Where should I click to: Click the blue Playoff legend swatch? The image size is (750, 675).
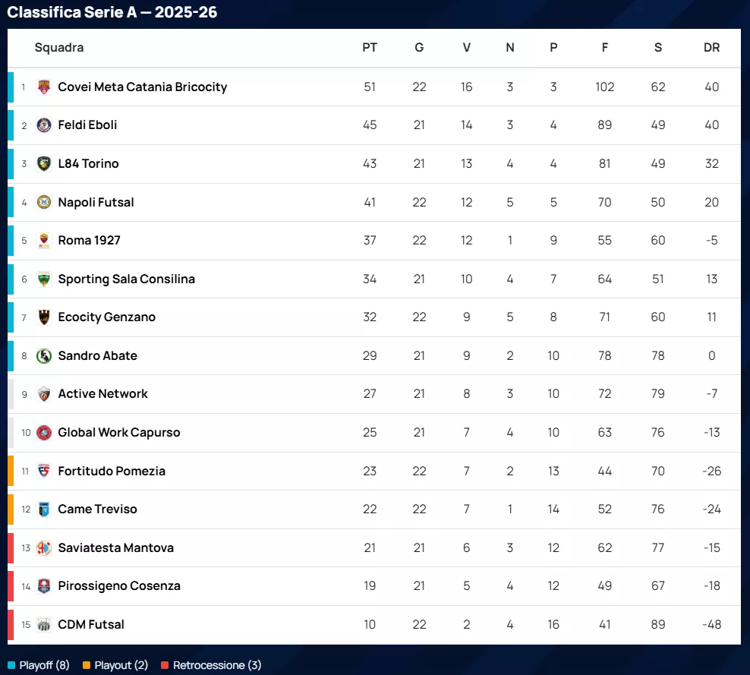coord(11,666)
